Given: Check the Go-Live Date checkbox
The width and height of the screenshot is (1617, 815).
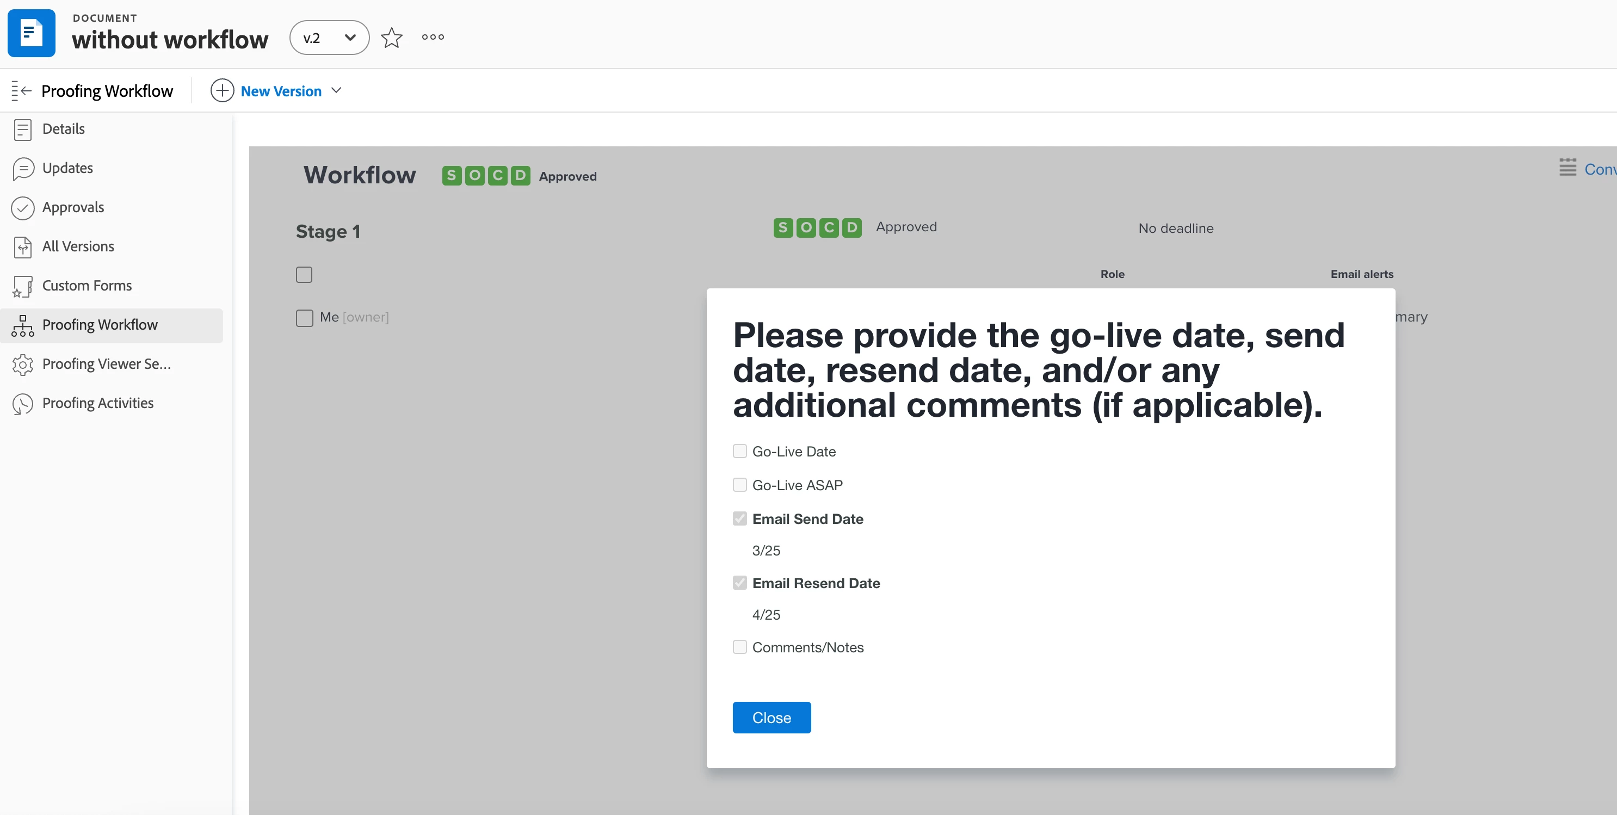Looking at the screenshot, I should (x=739, y=451).
